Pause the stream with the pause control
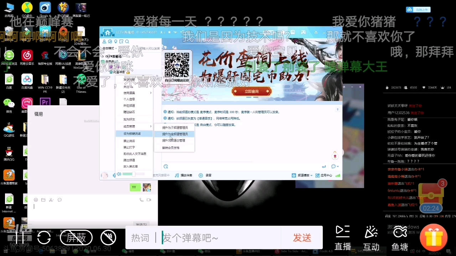This screenshot has height=256, width=456. (x=20, y=238)
